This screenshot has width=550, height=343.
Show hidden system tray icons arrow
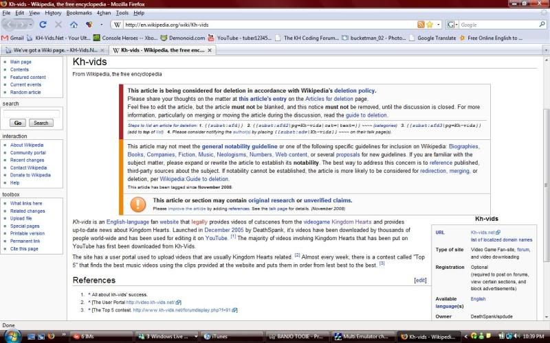466,336
